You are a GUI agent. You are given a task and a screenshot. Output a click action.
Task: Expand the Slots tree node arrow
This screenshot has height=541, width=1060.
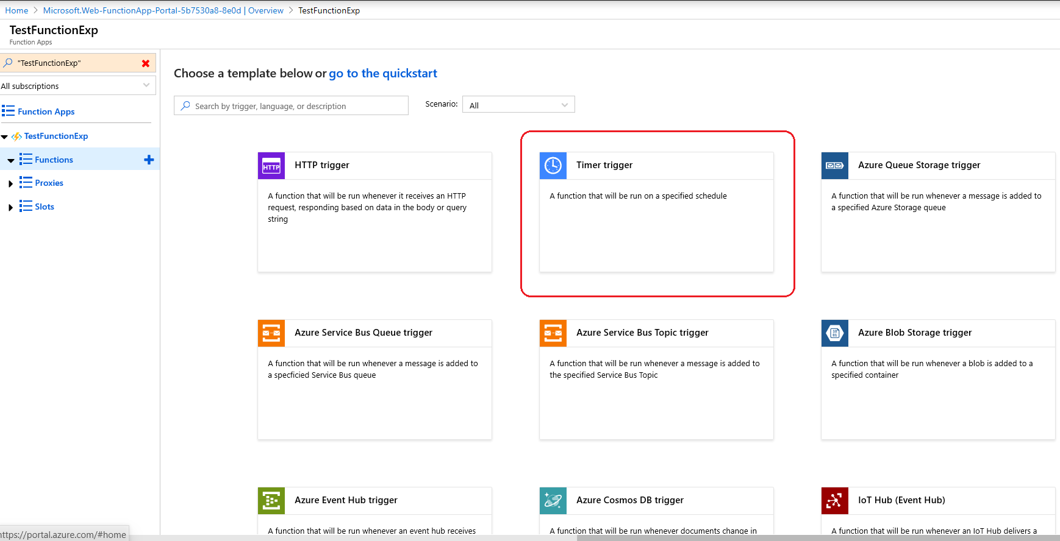coord(10,207)
